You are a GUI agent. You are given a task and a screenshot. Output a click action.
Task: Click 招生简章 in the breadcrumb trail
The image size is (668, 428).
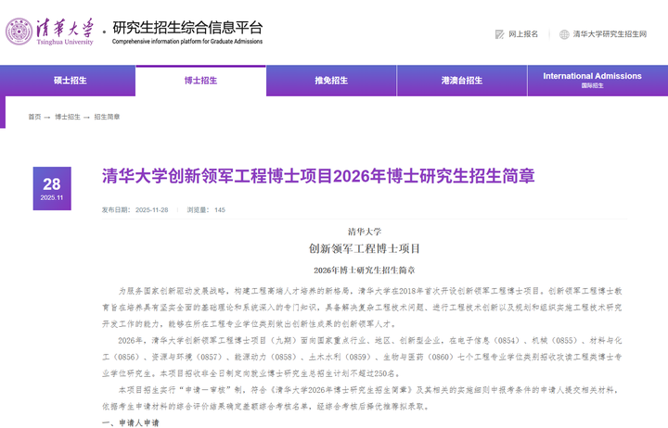pyautogui.click(x=107, y=117)
